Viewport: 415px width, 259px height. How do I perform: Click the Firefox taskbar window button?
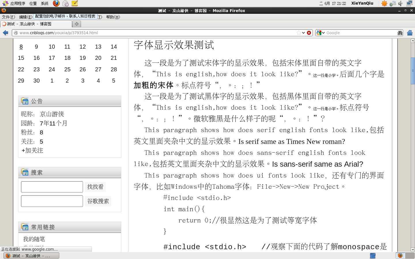(31, 256)
